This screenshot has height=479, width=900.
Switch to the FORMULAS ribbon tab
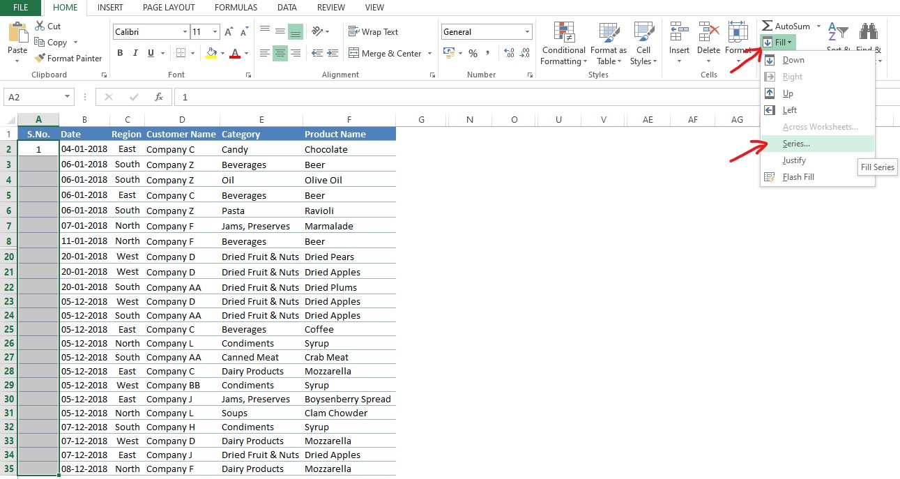click(x=236, y=8)
